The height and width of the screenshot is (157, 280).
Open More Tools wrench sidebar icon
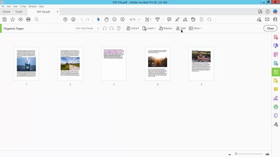pos(276,124)
